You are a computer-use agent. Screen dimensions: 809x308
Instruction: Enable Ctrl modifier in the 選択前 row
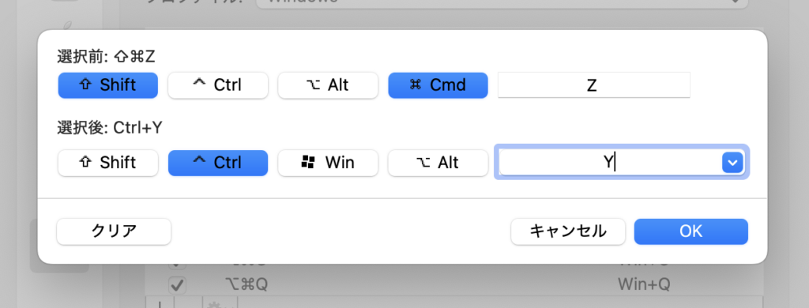coord(218,85)
